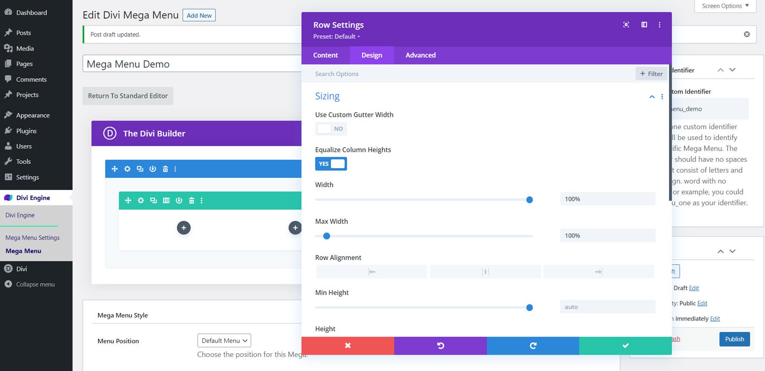Open the Menu Position dropdown
The width and height of the screenshot is (765, 371).
click(224, 340)
